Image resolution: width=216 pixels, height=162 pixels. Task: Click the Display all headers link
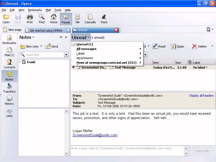201,96
